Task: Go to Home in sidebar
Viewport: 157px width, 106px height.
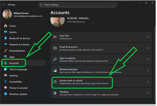Action: 12,26
